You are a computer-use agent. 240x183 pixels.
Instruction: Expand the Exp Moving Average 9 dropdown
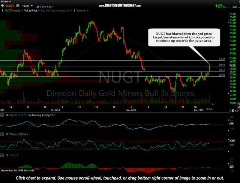click(x=55, y=115)
